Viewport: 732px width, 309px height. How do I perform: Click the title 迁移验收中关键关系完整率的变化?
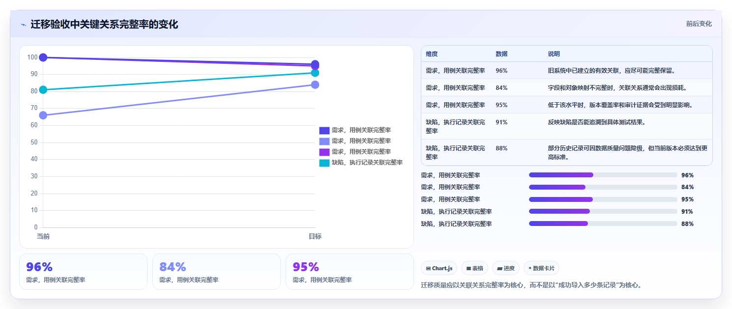click(x=104, y=24)
